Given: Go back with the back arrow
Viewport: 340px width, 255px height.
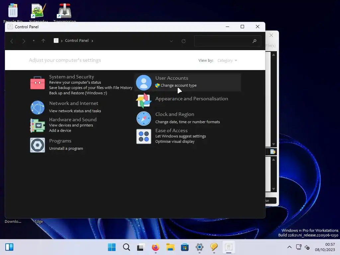Looking at the screenshot, I should click(x=12, y=41).
